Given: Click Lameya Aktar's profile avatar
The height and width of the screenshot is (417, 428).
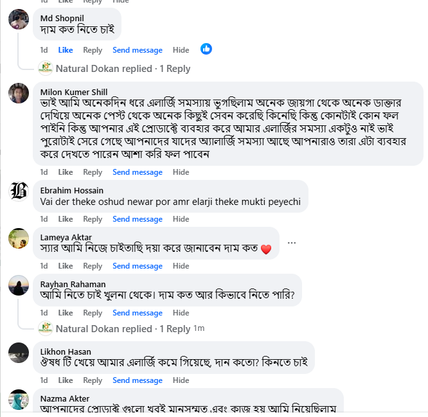Looking at the screenshot, I should pyautogui.click(x=18, y=238).
